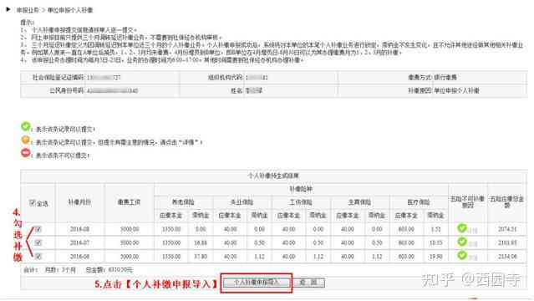Click the 补缴月份 cell 2016-07
The width and height of the screenshot is (534, 301).
[x=79, y=242]
